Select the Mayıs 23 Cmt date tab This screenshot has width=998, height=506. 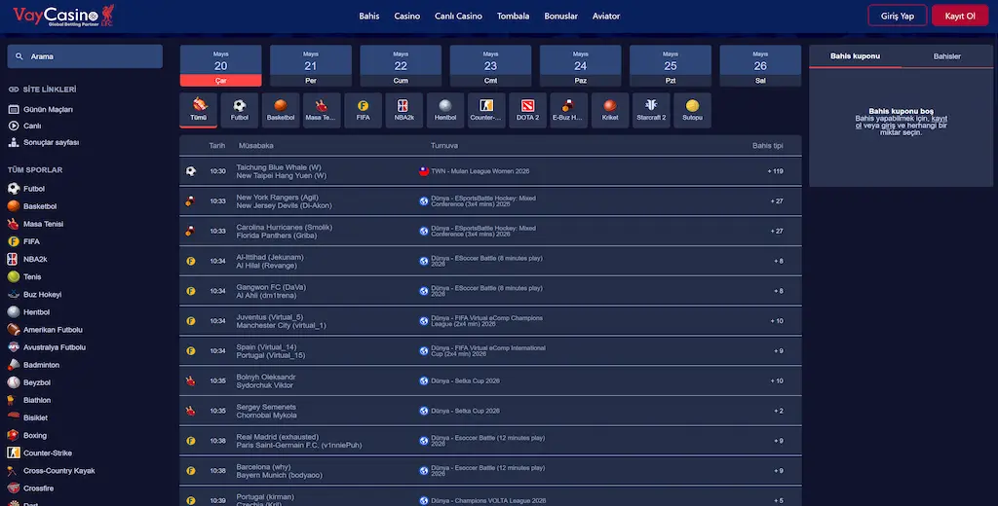pos(491,65)
